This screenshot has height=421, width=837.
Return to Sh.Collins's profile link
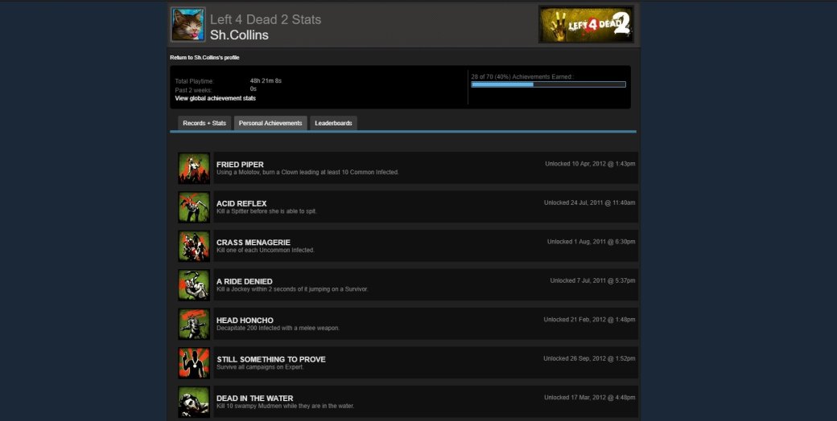[204, 58]
